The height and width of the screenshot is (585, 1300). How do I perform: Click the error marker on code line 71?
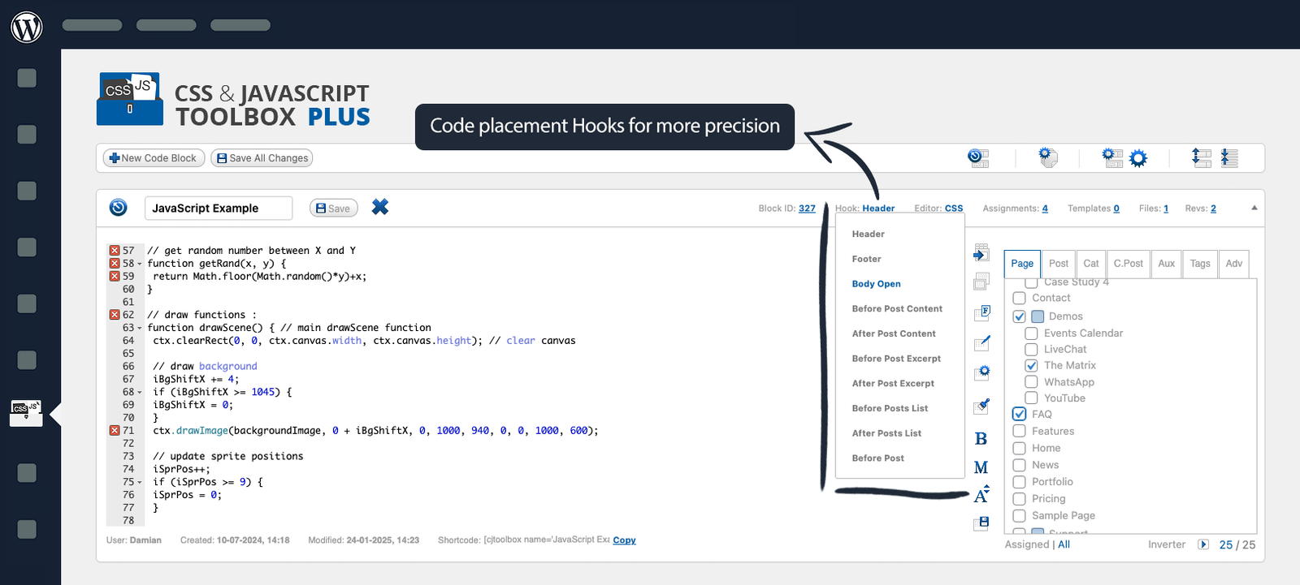(x=115, y=431)
